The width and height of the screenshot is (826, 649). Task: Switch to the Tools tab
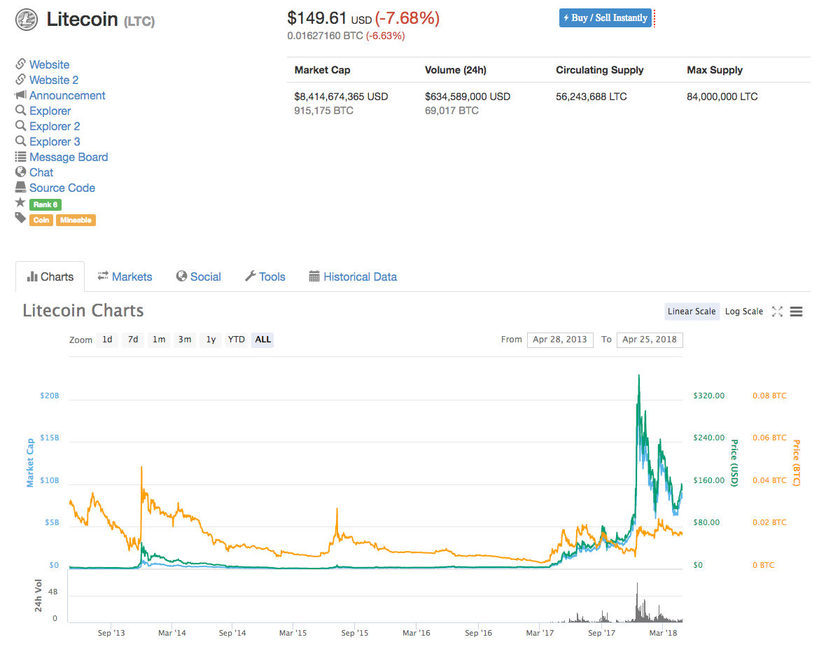265,277
